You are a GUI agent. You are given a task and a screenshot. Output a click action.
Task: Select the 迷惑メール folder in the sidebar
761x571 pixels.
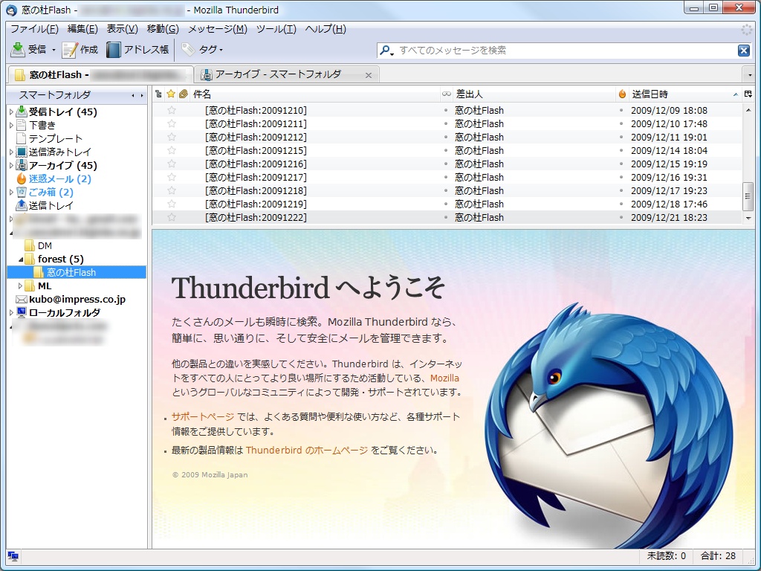(x=51, y=178)
